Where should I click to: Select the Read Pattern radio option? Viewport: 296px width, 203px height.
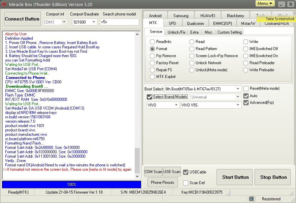(x=192, y=49)
